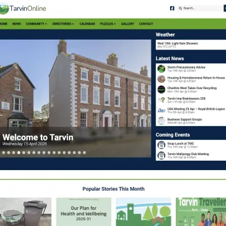Image resolution: width=226 pixels, height=226 pixels.
Task: Select the first slideshow dot
Action: [4, 153]
